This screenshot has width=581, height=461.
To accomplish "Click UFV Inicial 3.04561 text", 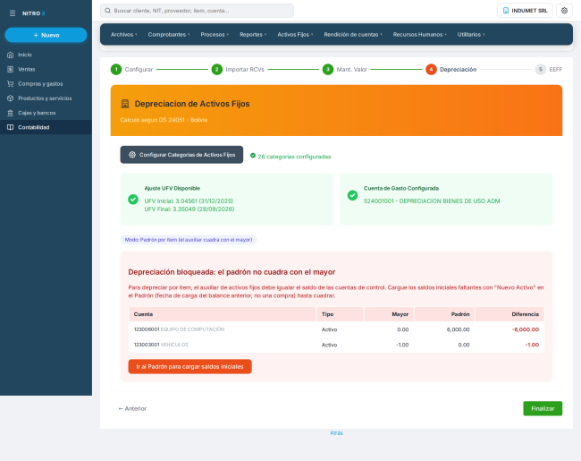I will [189, 201].
